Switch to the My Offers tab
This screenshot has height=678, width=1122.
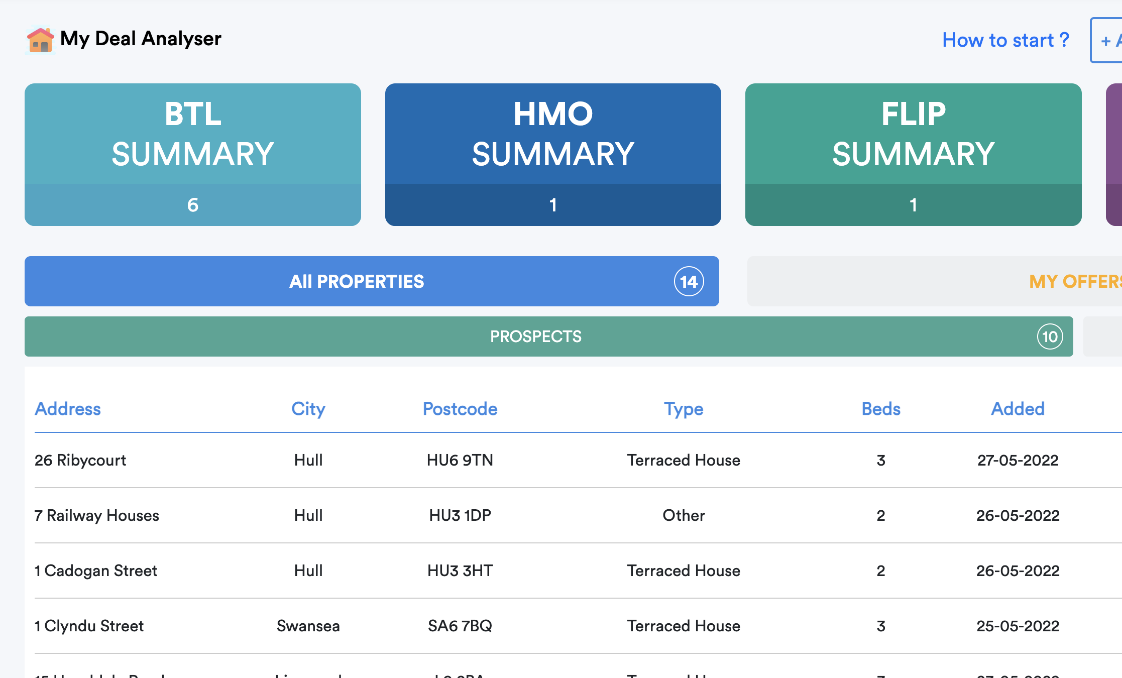coord(1074,281)
